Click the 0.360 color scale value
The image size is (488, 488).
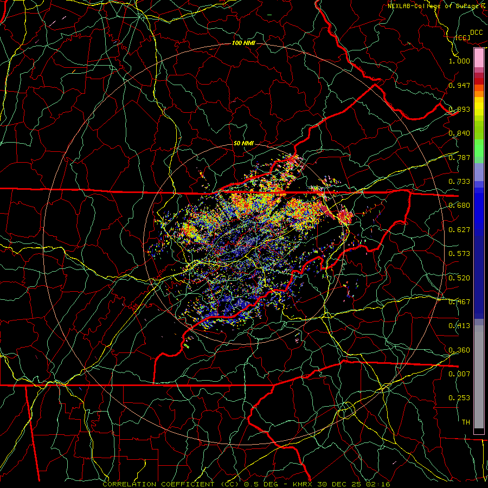pyautogui.click(x=459, y=350)
